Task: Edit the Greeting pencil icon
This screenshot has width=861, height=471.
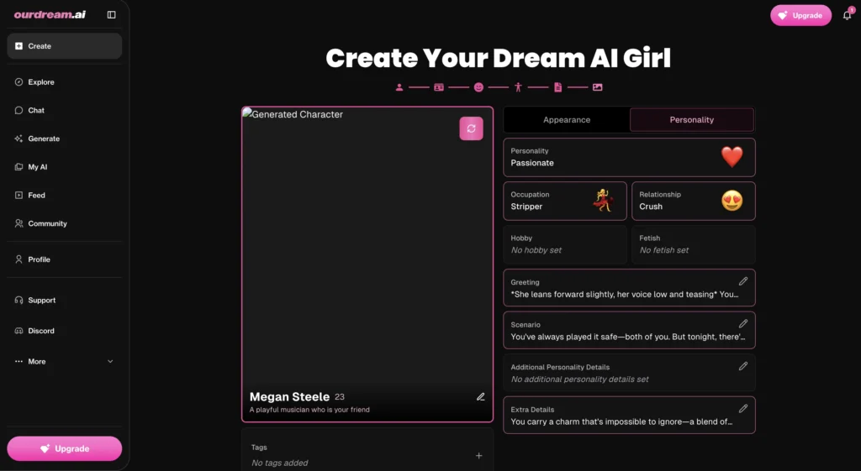Action: (743, 281)
